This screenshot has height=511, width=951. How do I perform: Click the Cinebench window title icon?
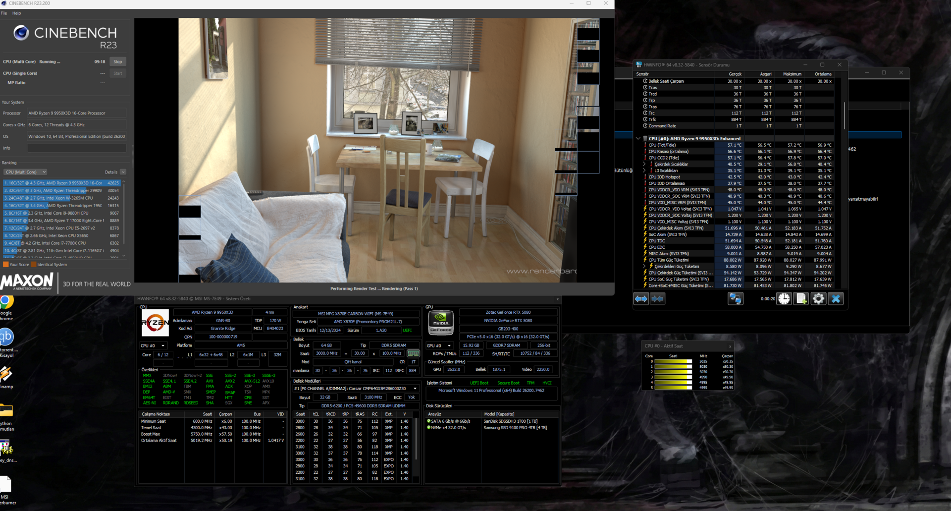pyautogui.click(x=4, y=3)
